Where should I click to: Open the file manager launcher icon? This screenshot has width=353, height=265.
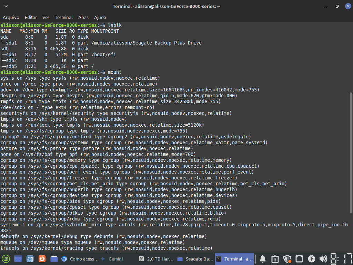coord(54,259)
